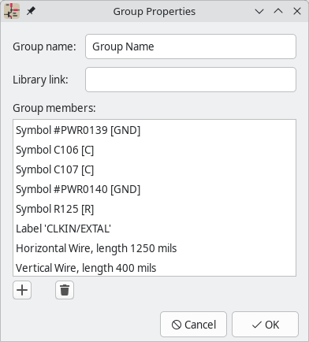The width and height of the screenshot is (309, 342).
Task: Click the Group name input field
Action: pyautogui.click(x=191, y=46)
